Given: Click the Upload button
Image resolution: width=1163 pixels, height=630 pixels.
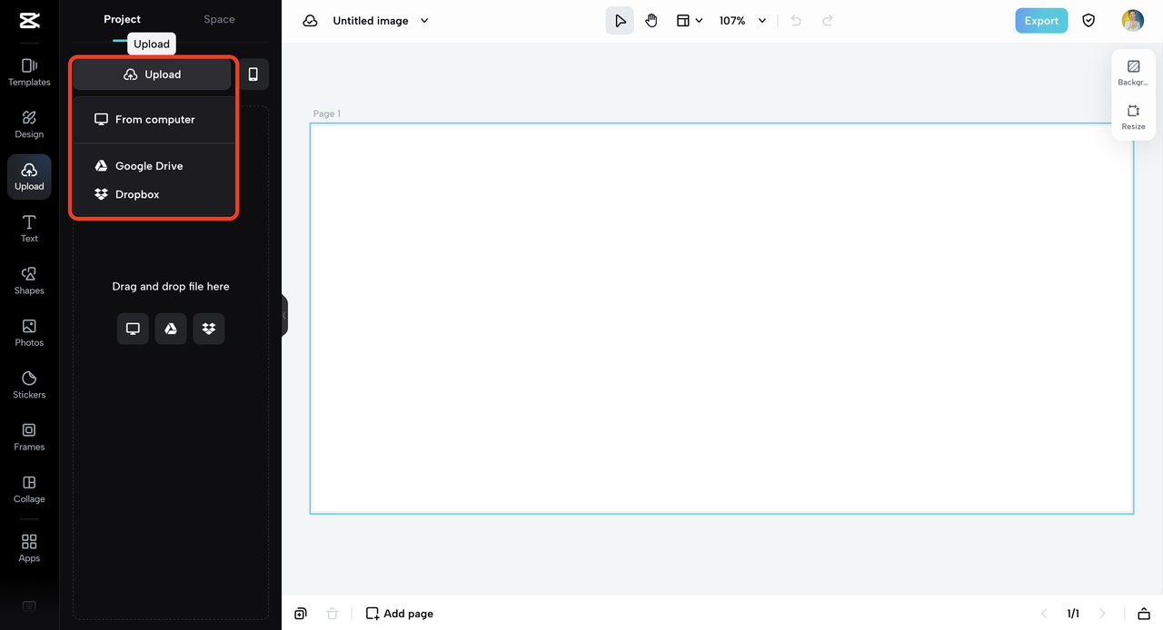Looking at the screenshot, I should pyautogui.click(x=153, y=74).
